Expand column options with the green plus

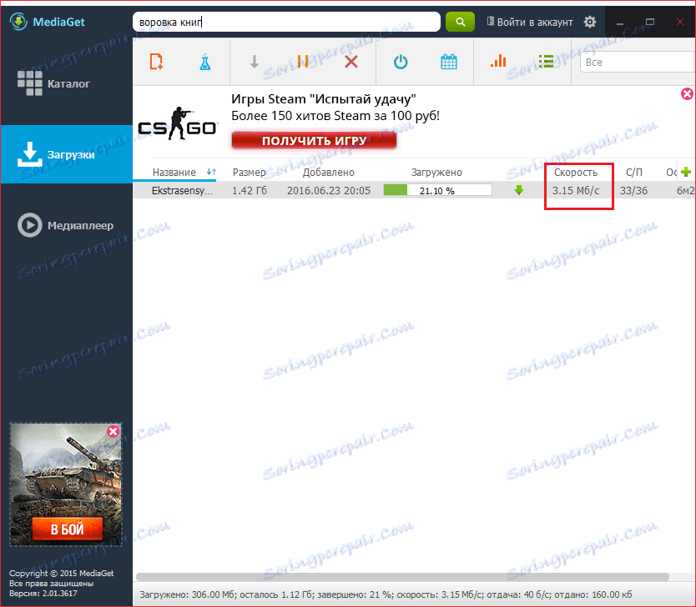[x=686, y=172]
